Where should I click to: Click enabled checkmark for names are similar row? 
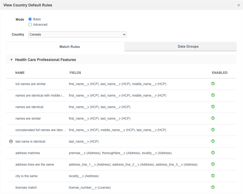tap(213, 118)
